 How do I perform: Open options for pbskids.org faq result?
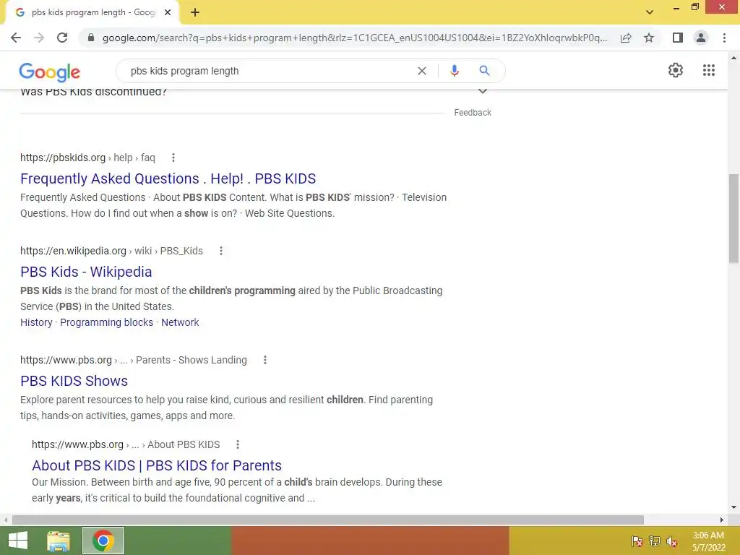pos(173,158)
